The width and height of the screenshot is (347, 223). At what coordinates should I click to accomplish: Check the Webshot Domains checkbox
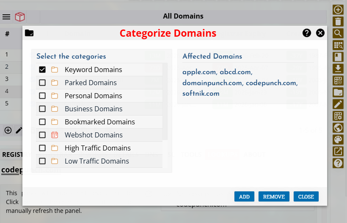(x=42, y=135)
